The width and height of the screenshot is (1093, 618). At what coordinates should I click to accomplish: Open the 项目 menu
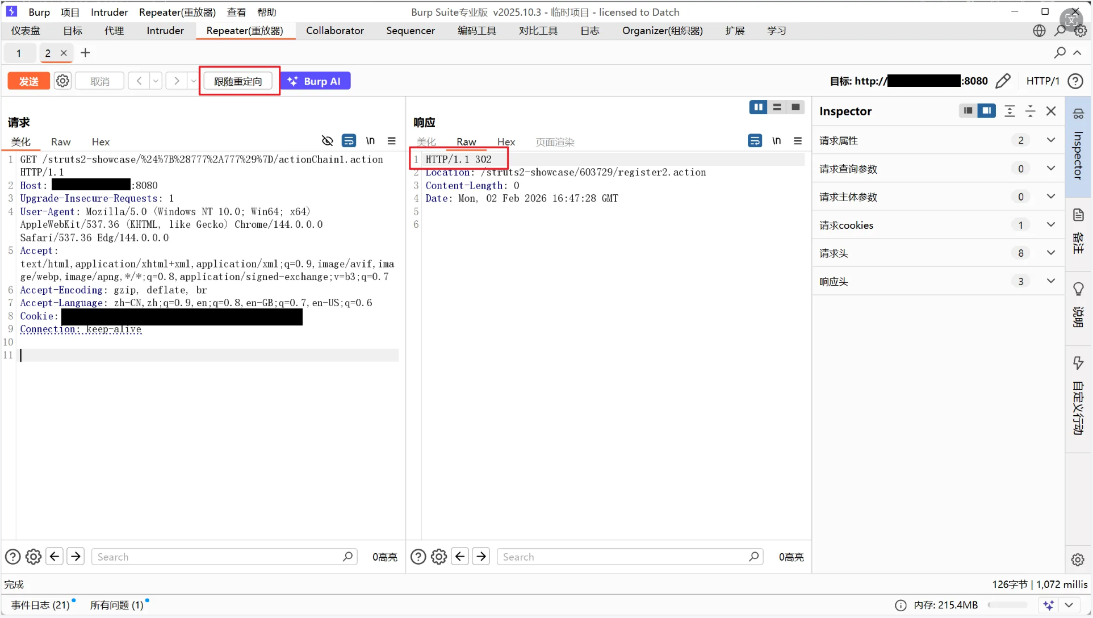point(70,12)
